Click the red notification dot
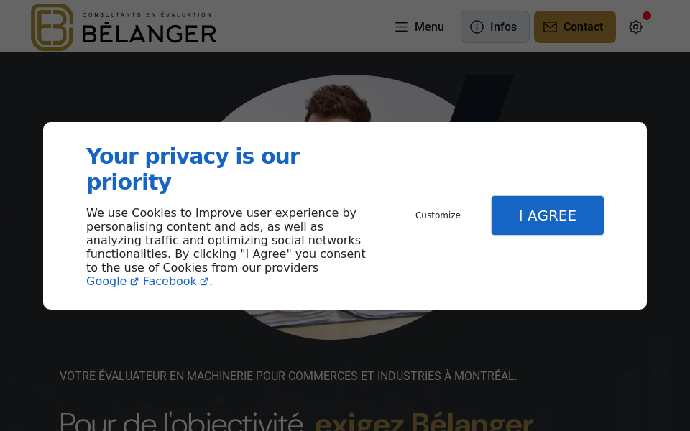Screen dimensions: 690x431 pos(647,16)
